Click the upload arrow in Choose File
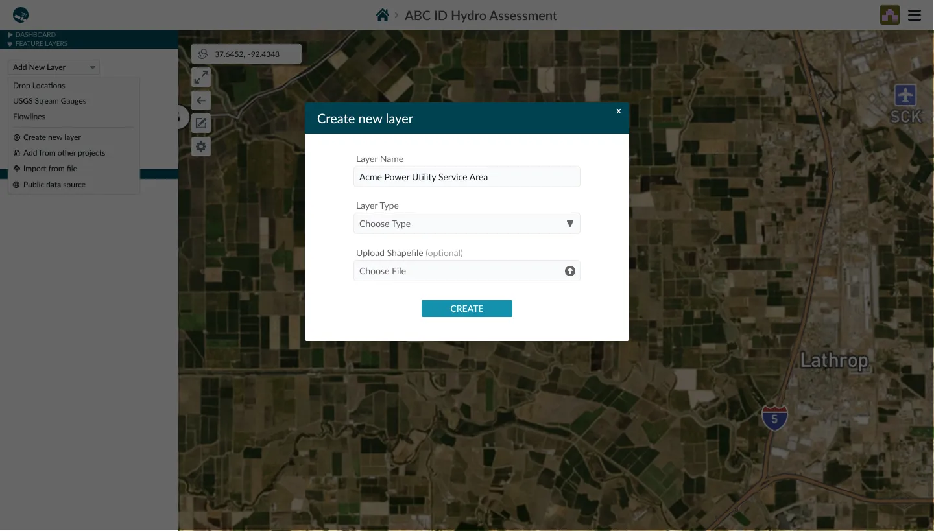This screenshot has height=531, width=934. tap(570, 271)
